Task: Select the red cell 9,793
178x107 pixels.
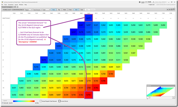Action: coord(88,95)
